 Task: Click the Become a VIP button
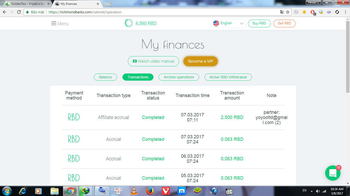coord(201,61)
